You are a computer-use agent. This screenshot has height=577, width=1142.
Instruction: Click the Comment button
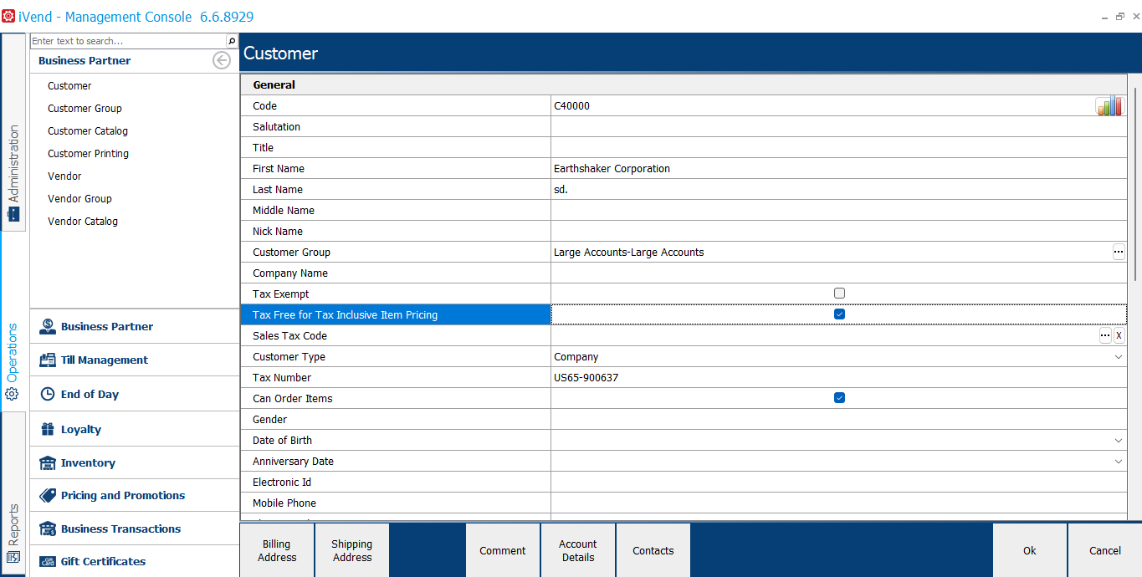coord(503,550)
